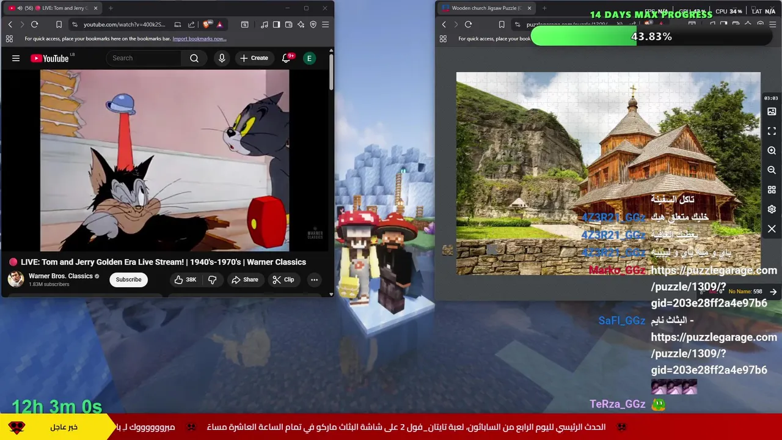The height and width of the screenshot is (440, 782).
Task: Open the Brave VPN shield icon
Action: tap(313, 24)
